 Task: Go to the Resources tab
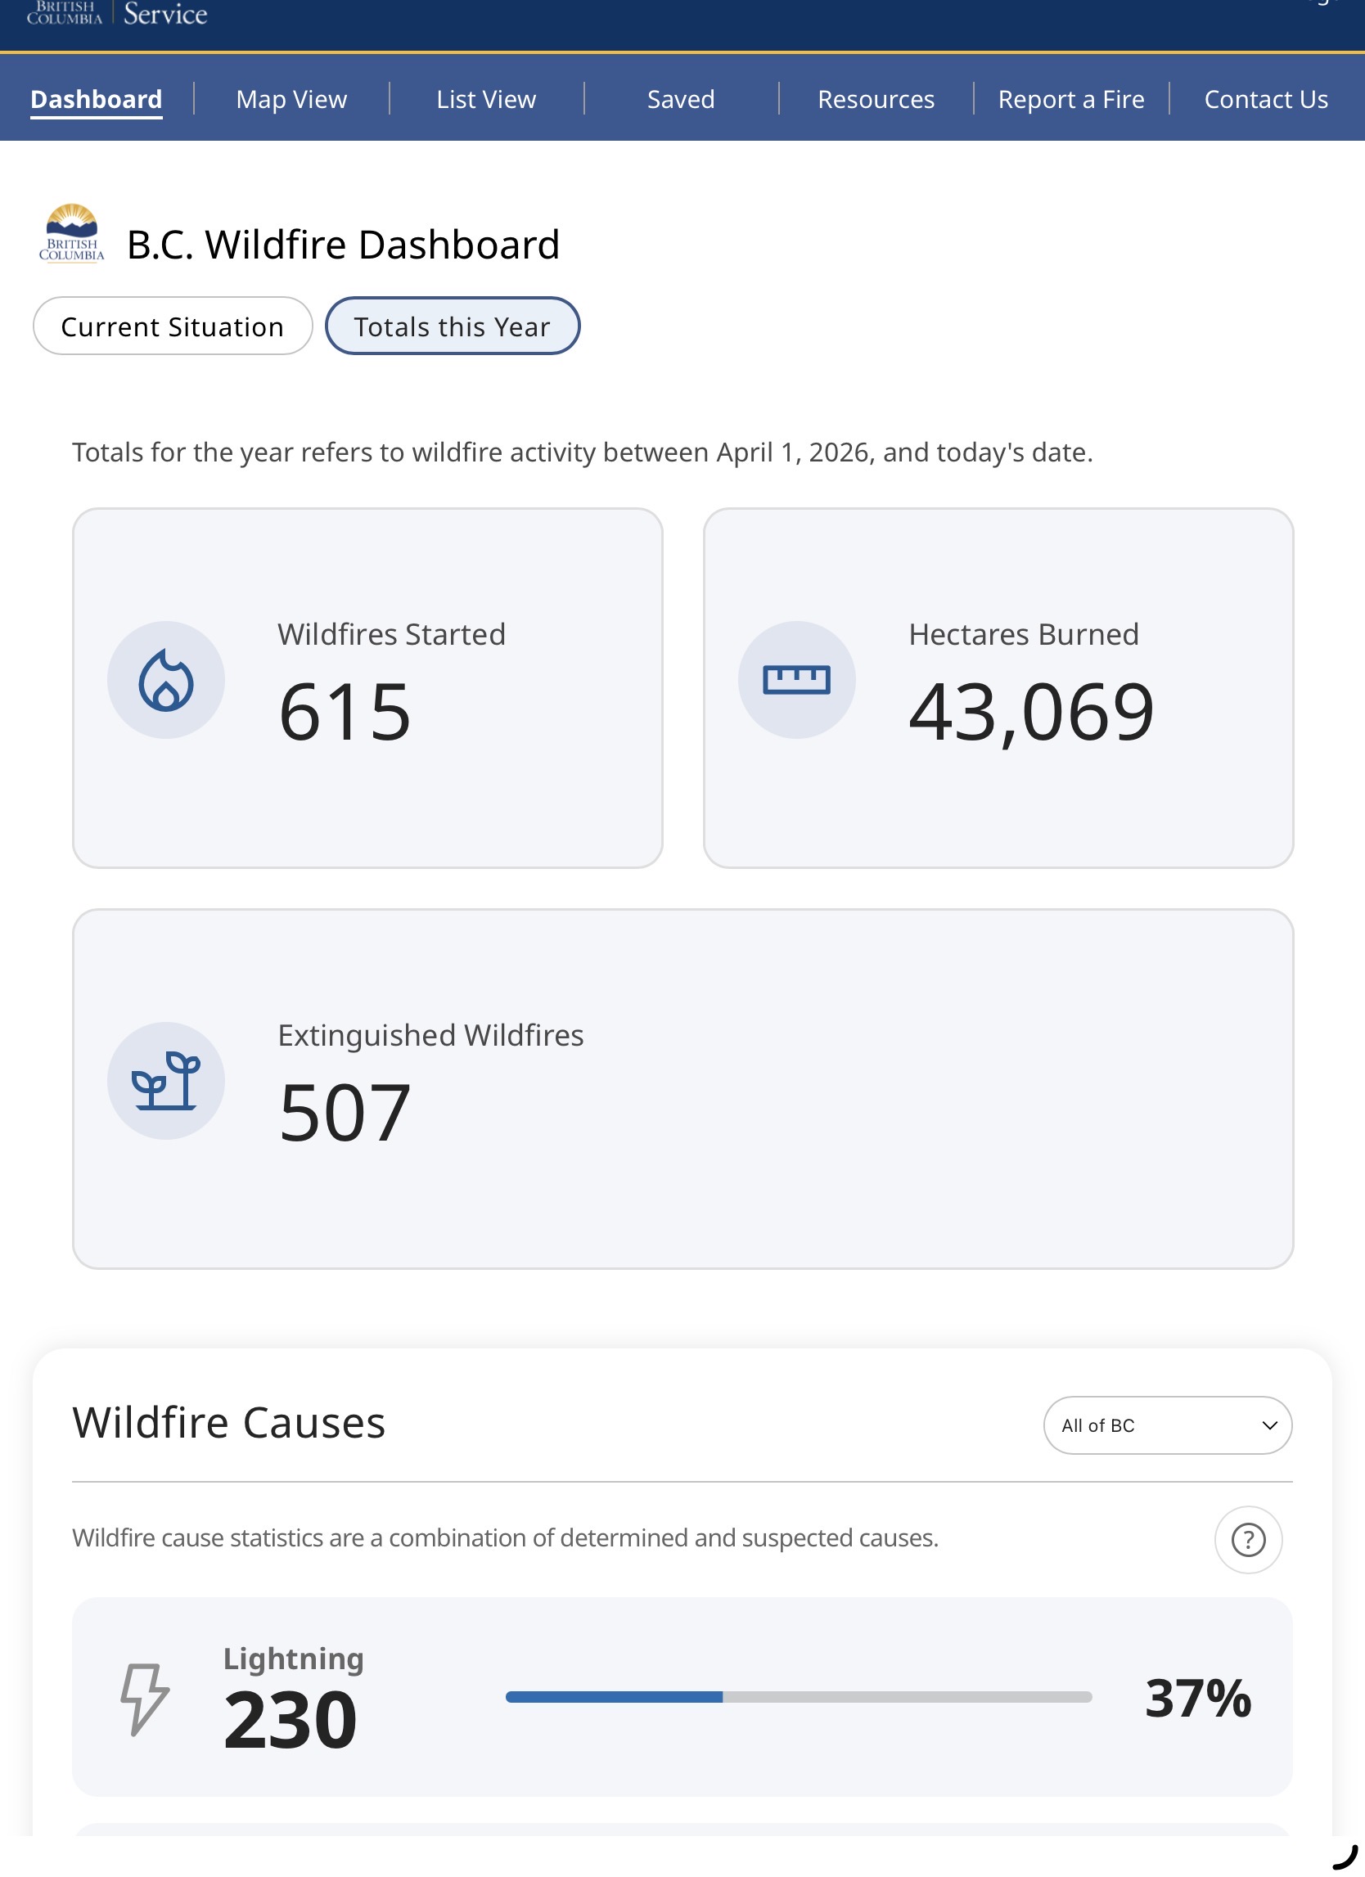click(876, 99)
